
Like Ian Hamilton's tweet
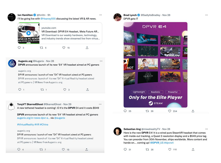(64, 48)
